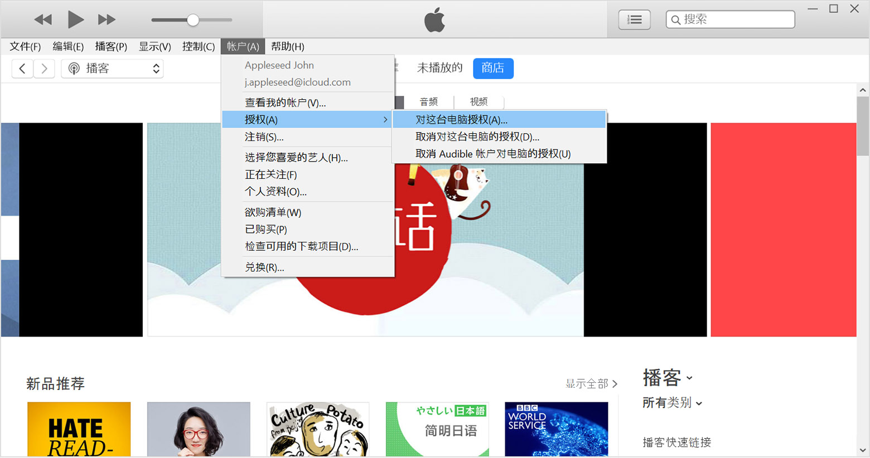
Task: Choose 兑换(R)... menu item
Action: (308, 267)
